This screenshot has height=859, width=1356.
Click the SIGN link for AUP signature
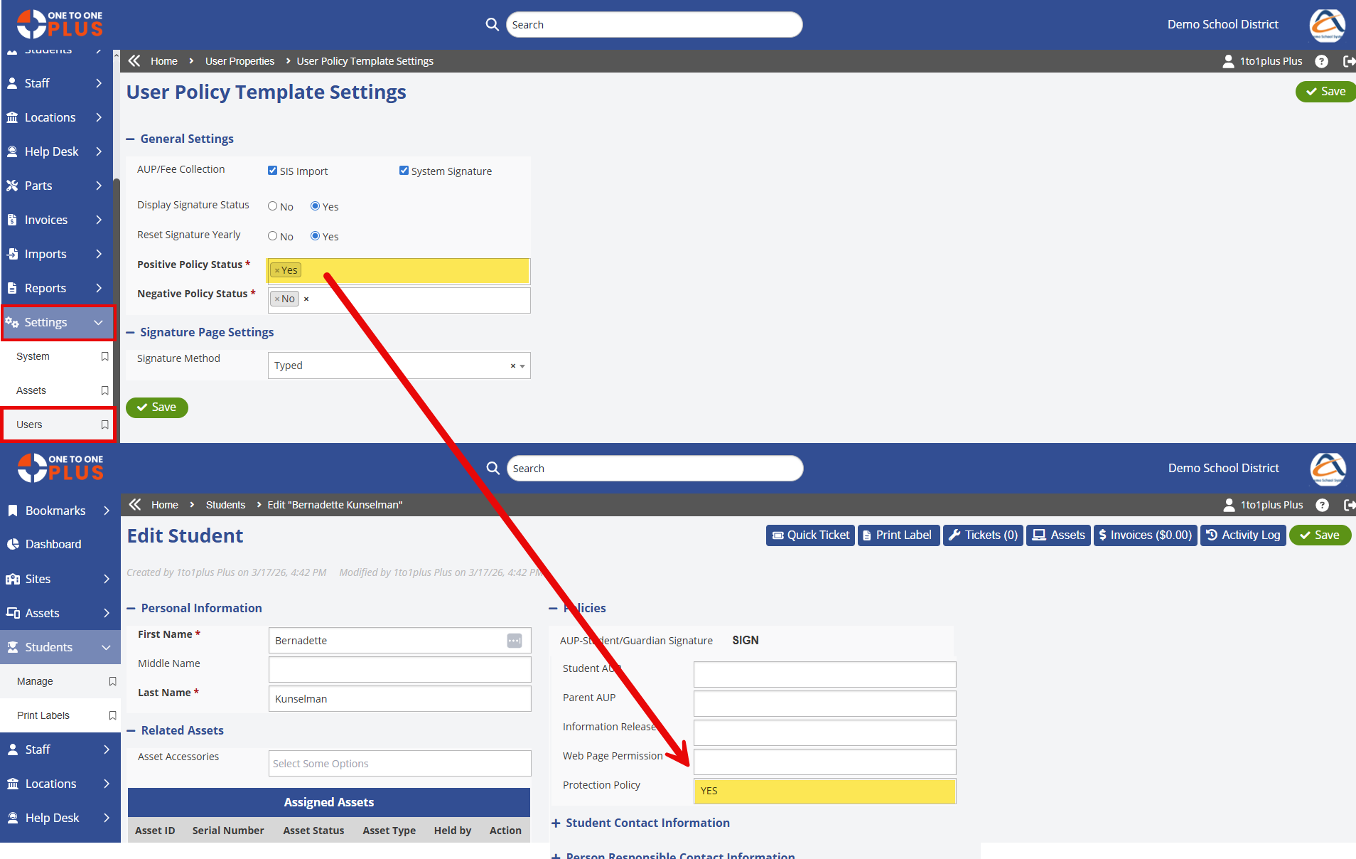(746, 641)
